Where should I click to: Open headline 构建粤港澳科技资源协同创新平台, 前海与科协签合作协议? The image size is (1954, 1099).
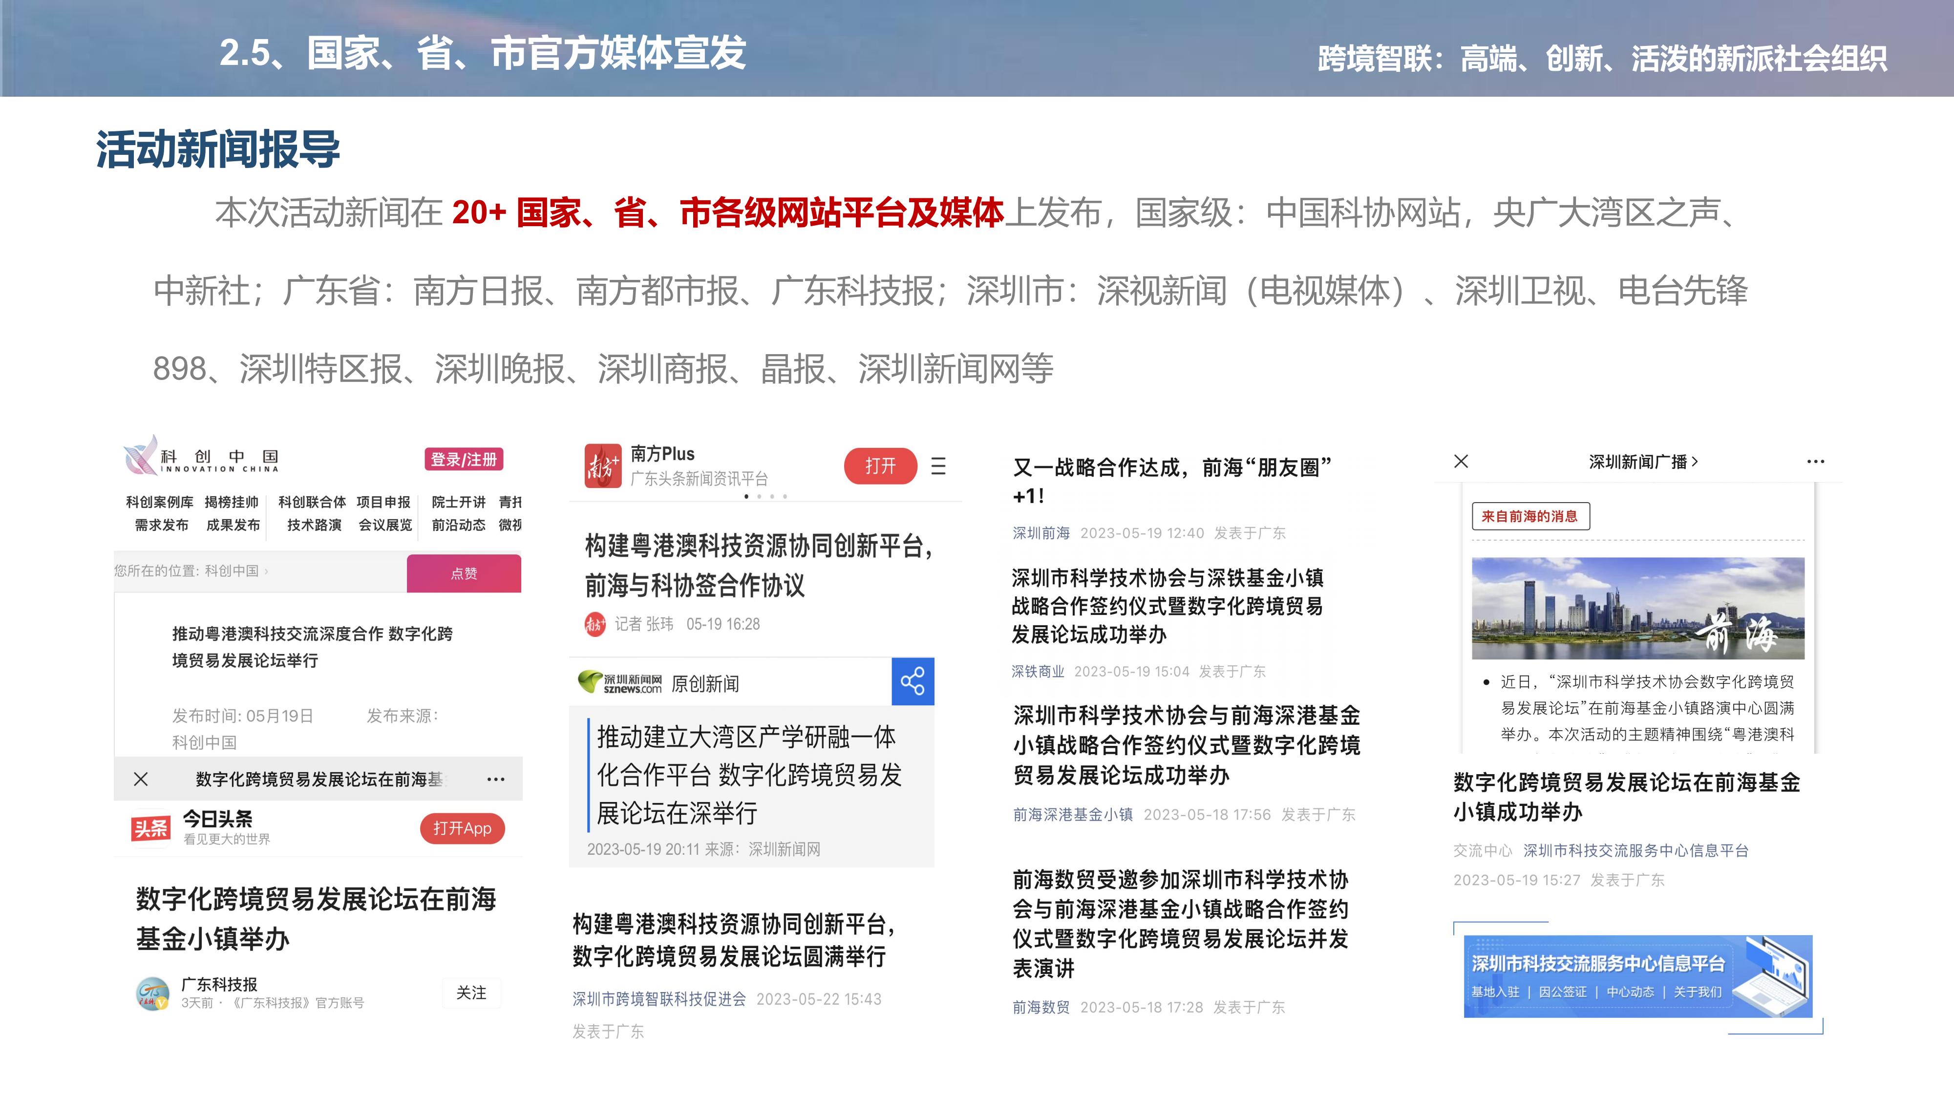(x=759, y=565)
